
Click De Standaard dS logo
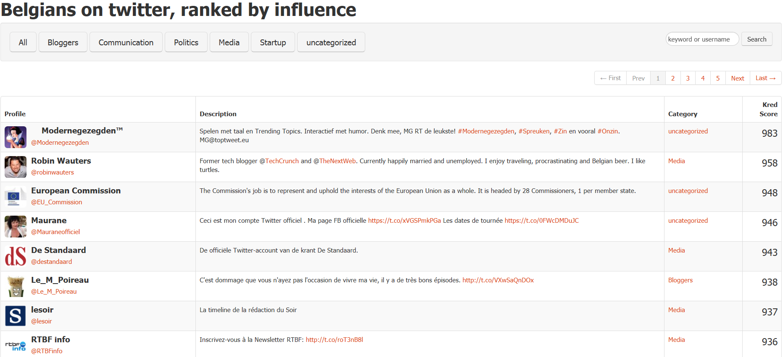coord(16,256)
